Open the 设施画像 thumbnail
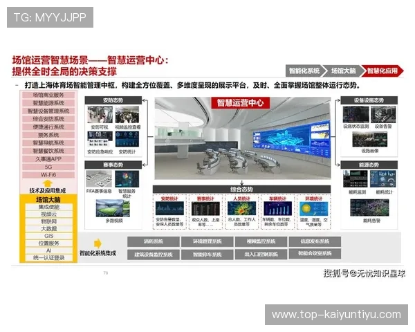Image resolution: width=415 pixels, height=332 pixels. (370, 139)
